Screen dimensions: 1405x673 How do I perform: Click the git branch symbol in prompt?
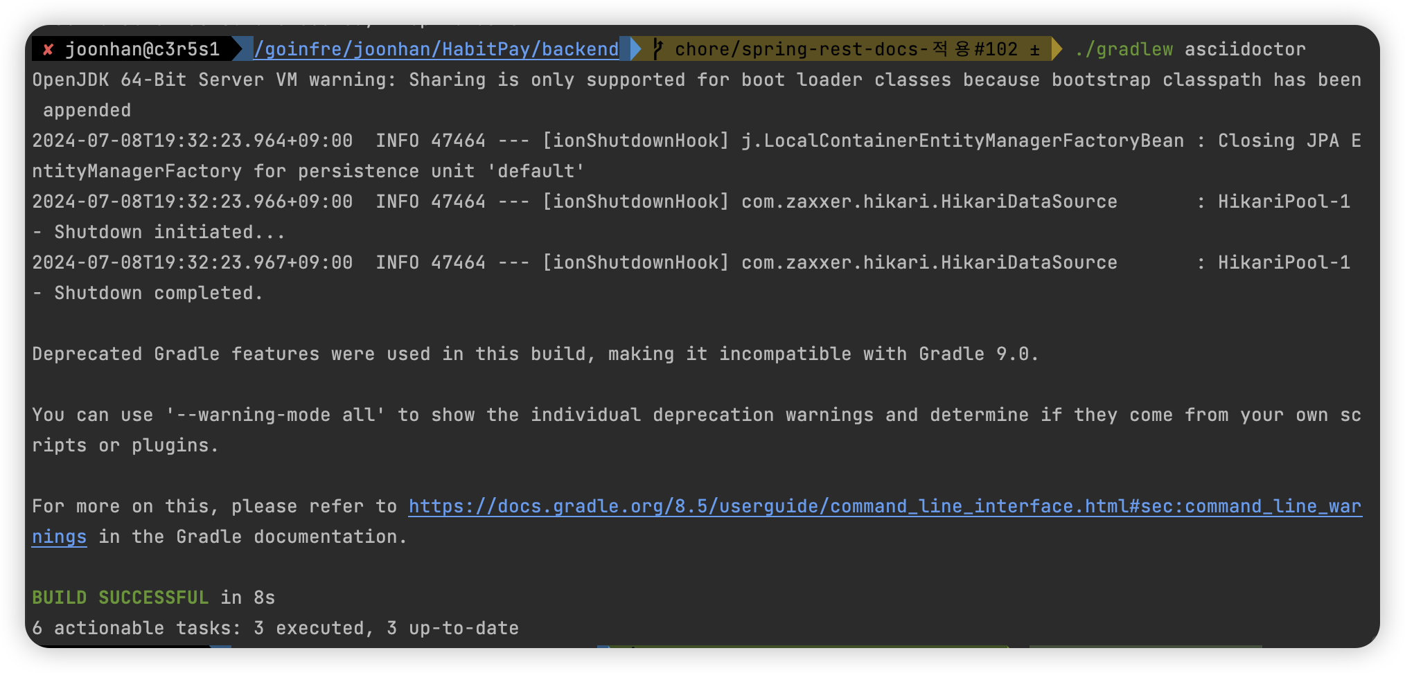(658, 49)
